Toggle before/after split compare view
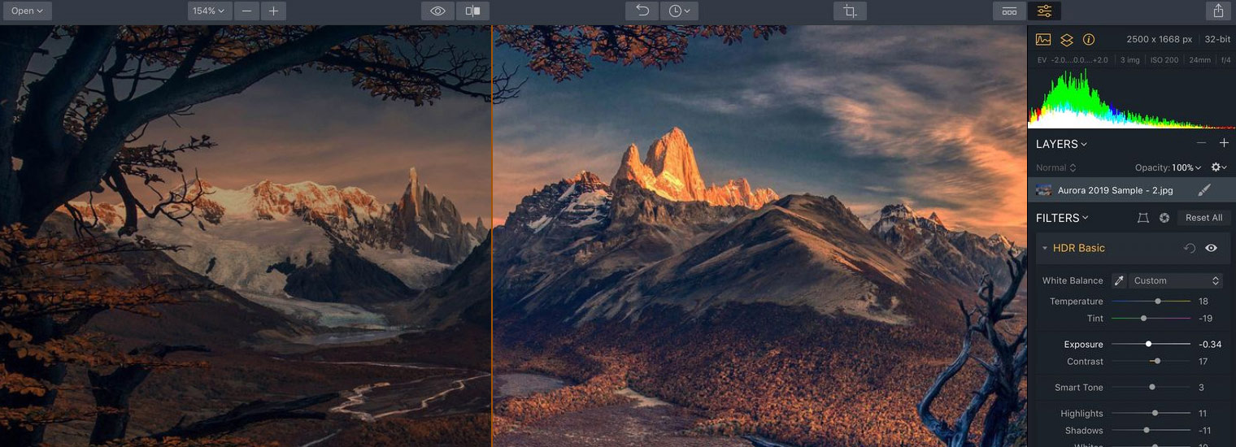This screenshot has height=447, width=1236. coord(472,11)
